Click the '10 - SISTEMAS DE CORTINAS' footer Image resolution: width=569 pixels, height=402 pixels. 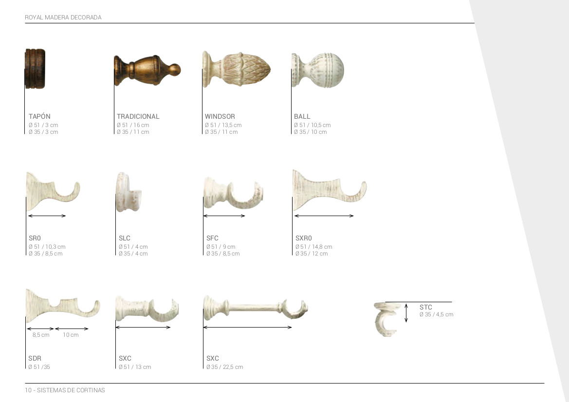click(65, 390)
